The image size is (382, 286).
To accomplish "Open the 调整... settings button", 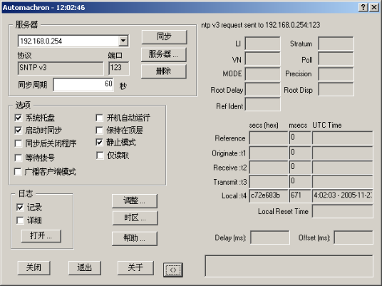I will coord(135,201).
